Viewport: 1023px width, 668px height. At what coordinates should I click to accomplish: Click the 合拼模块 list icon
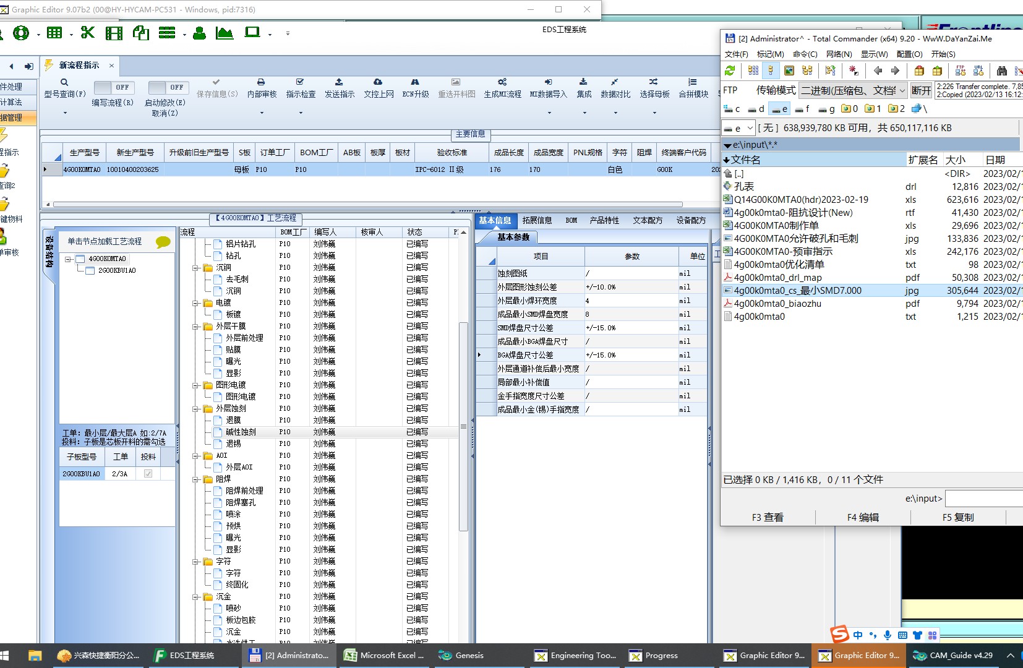tap(693, 82)
